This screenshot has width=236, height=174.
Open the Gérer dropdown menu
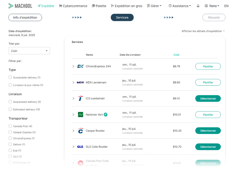click(154, 6)
